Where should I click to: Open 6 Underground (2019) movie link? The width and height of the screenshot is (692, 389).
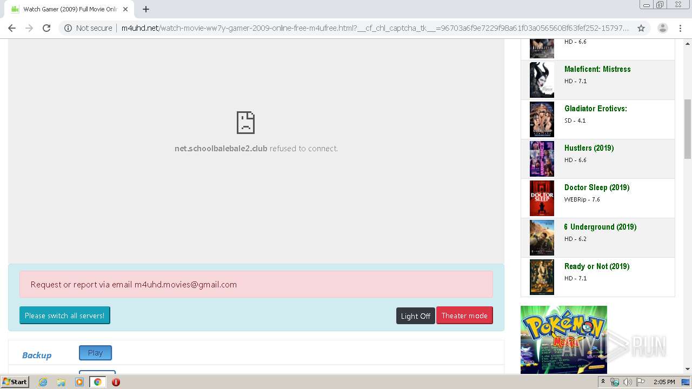[600, 227]
